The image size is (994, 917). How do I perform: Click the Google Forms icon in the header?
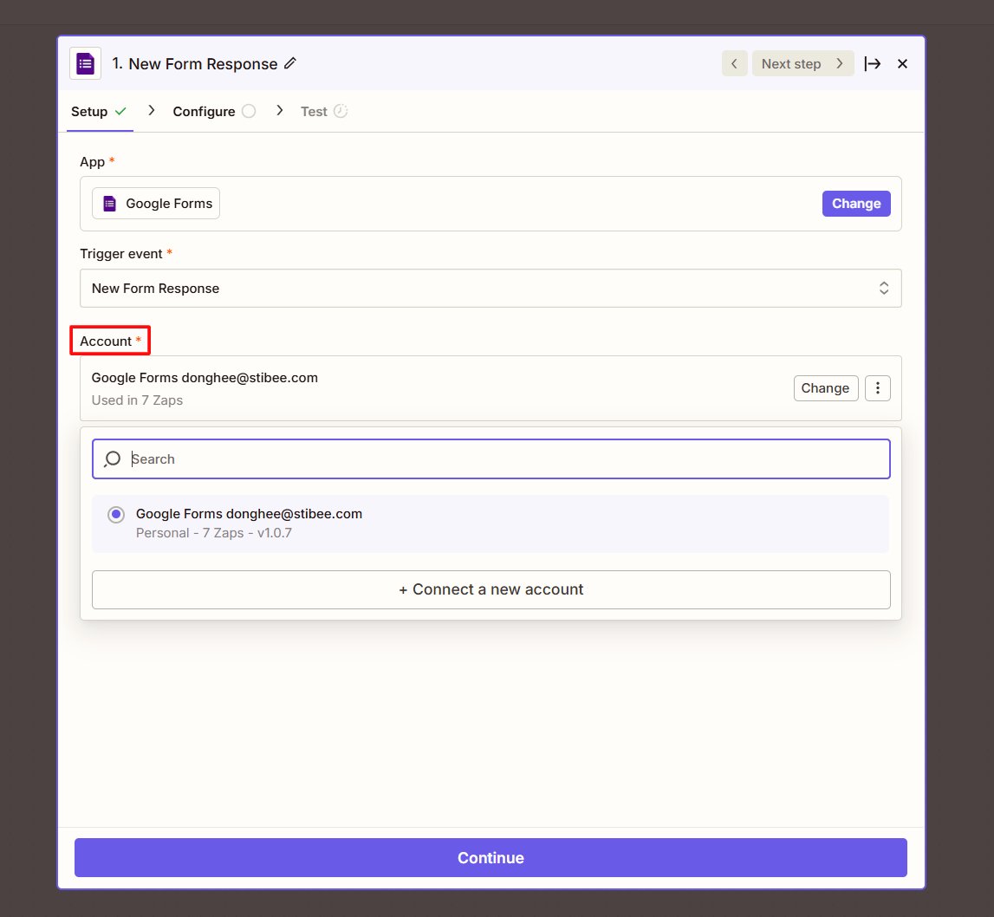pyautogui.click(x=85, y=63)
